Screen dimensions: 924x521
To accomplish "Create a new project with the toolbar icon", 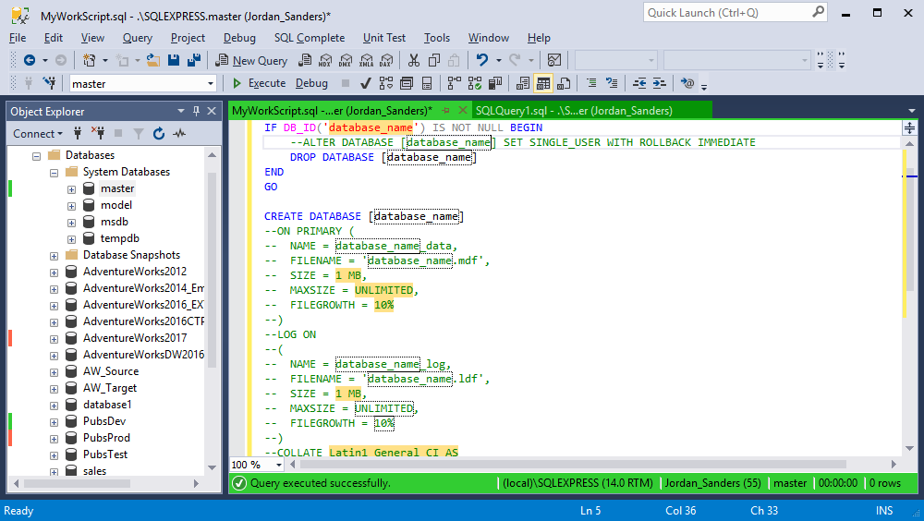I will (89, 60).
